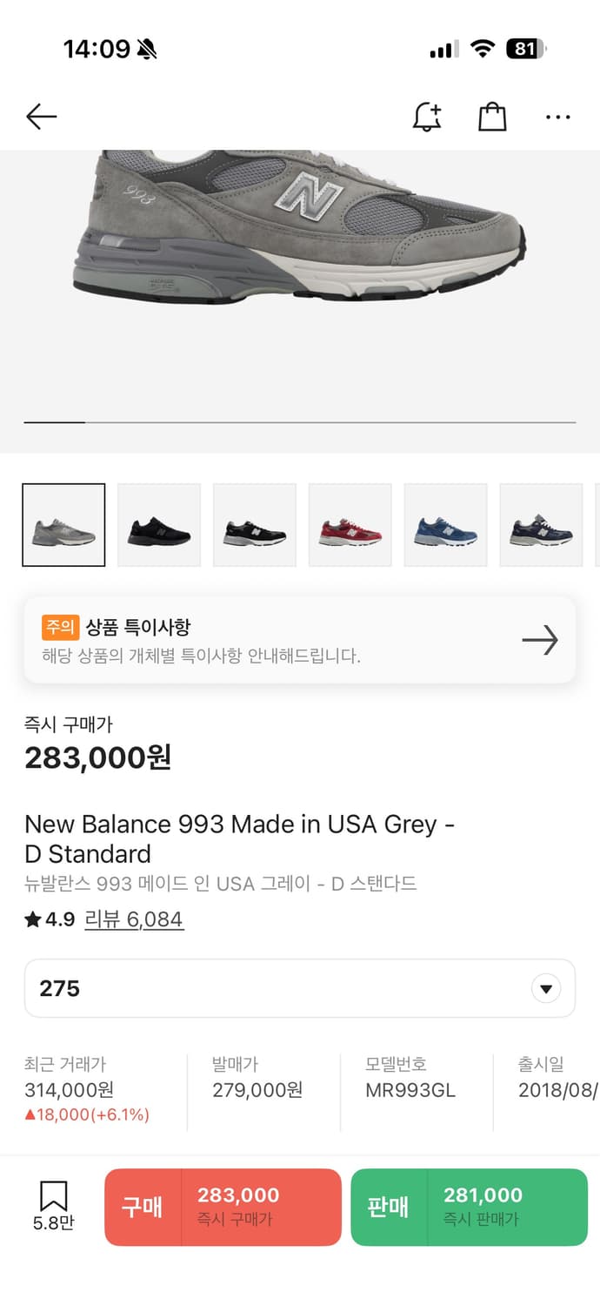
Task: Select the all-black shoe thumbnail
Action: click(x=159, y=525)
